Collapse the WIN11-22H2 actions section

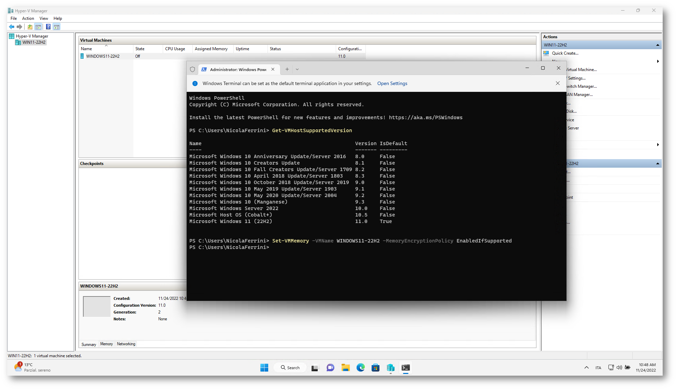[x=658, y=45]
